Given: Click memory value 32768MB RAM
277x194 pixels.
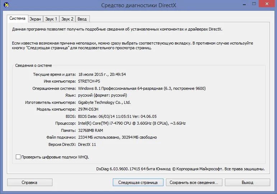Looking at the screenshot, I should point(91,130).
